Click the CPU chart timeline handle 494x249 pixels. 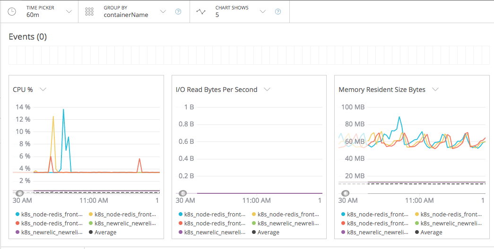19,193
